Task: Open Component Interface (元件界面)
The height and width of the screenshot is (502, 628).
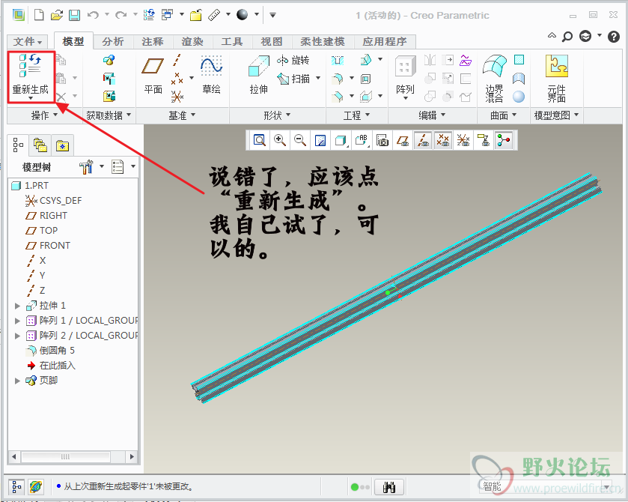Action: click(557, 77)
